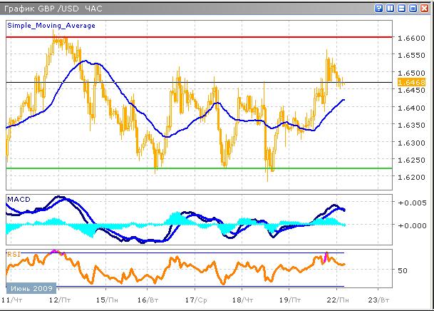Close the GBP/USD chart window
The height and width of the screenshot is (311, 434).
pyautogui.click(x=424, y=8)
